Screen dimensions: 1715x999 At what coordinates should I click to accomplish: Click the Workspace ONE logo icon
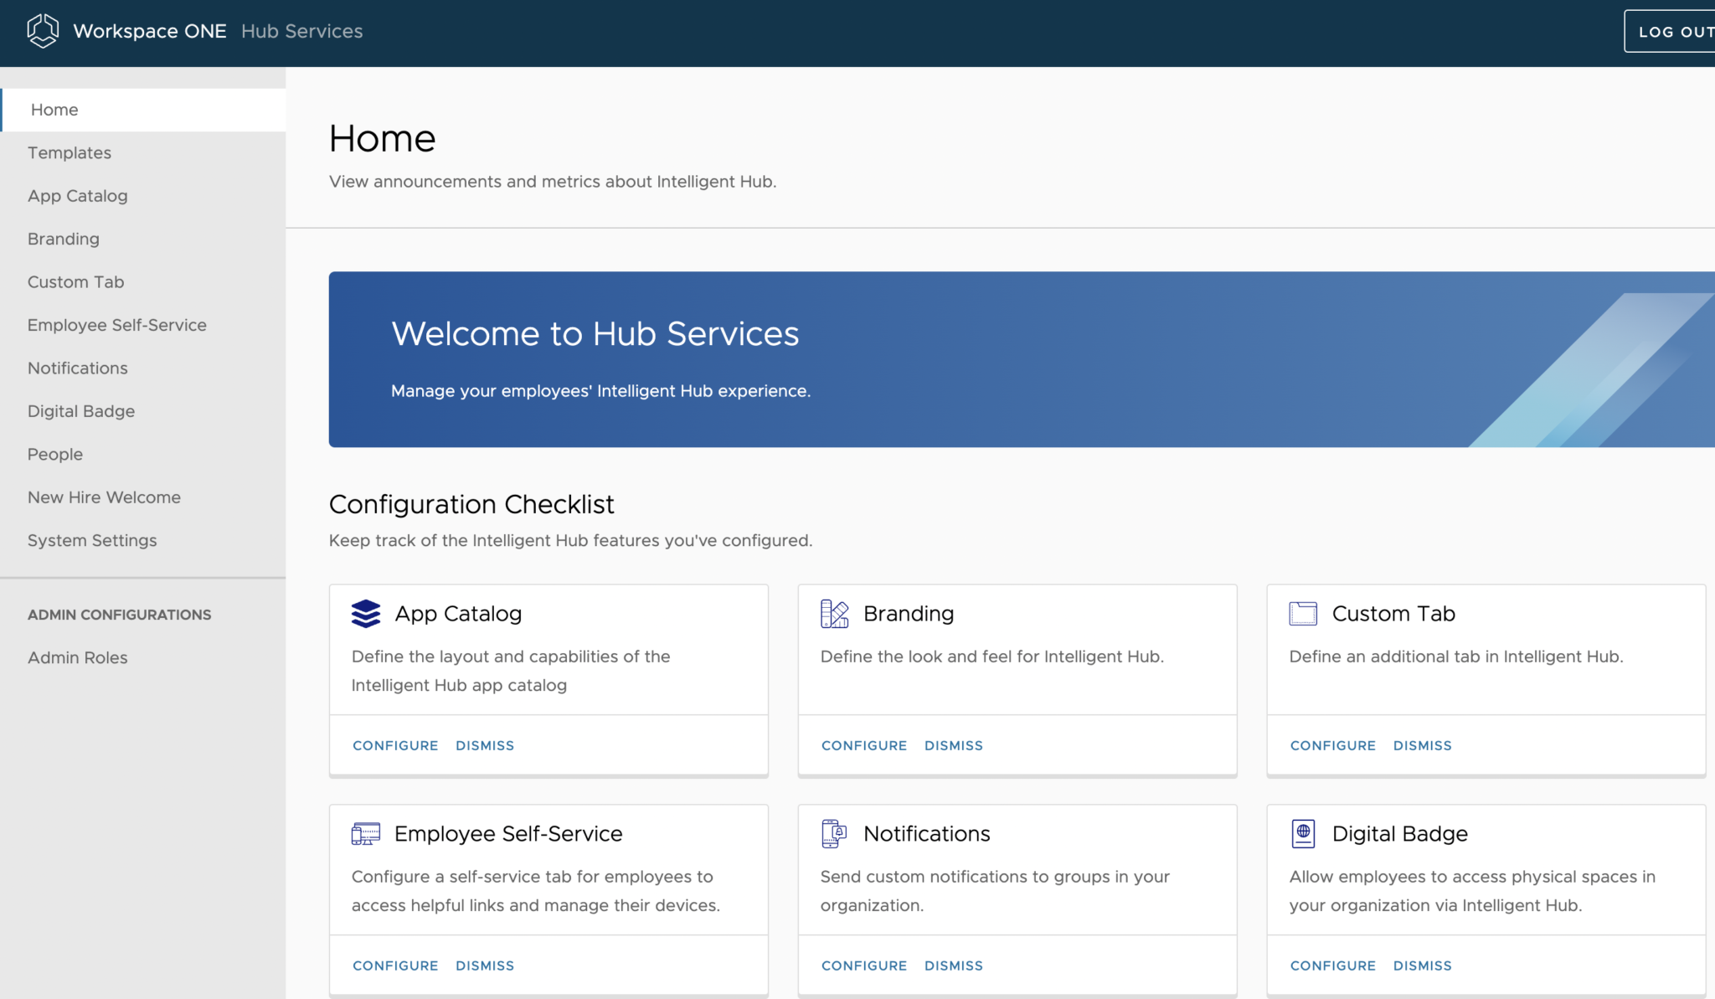click(x=42, y=31)
